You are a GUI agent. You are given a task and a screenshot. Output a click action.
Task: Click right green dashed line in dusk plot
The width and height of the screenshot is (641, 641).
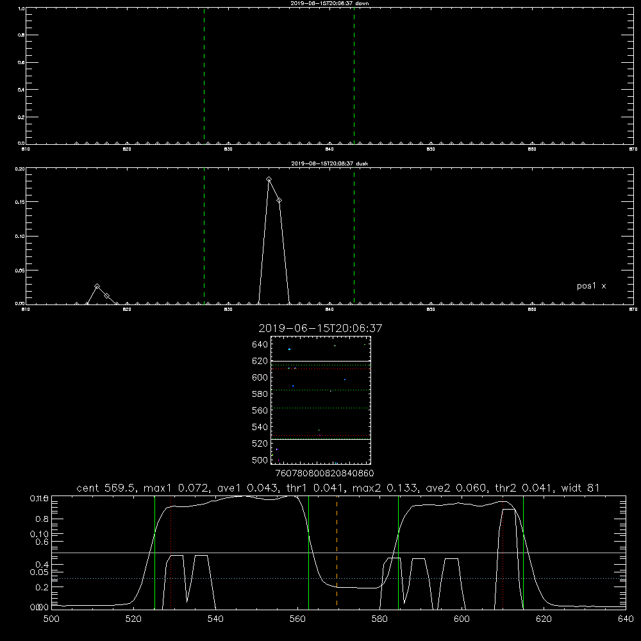[354, 236]
